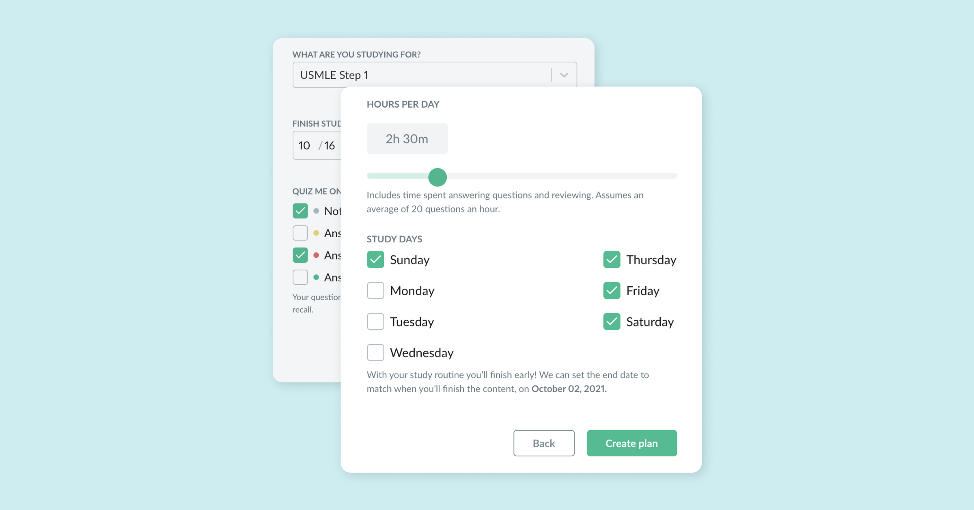Enable Monday as a study day

375,290
